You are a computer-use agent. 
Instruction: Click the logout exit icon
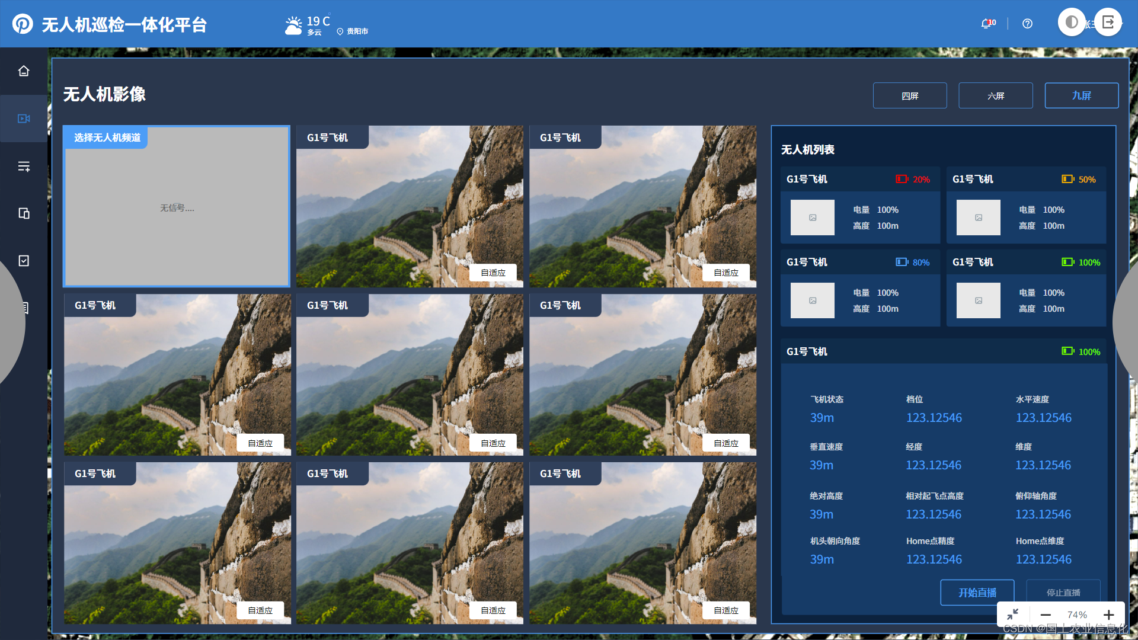click(1108, 23)
